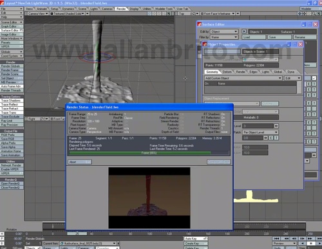Click the Abort button in Render Status
322x249 pixels.
[x=80, y=161]
